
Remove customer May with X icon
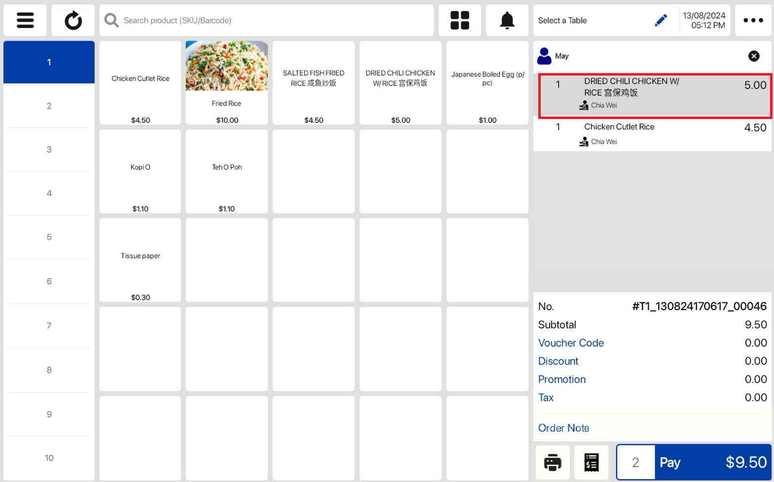[754, 56]
